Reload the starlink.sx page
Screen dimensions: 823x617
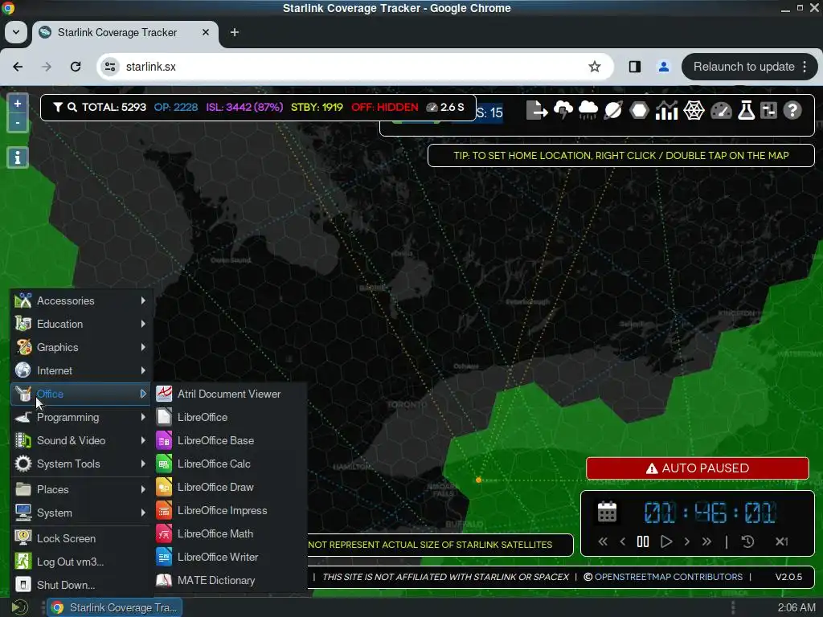point(76,67)
